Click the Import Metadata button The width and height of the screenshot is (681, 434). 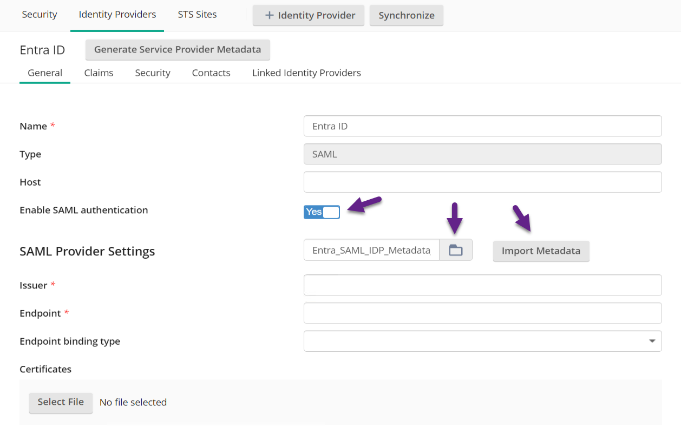541,251
